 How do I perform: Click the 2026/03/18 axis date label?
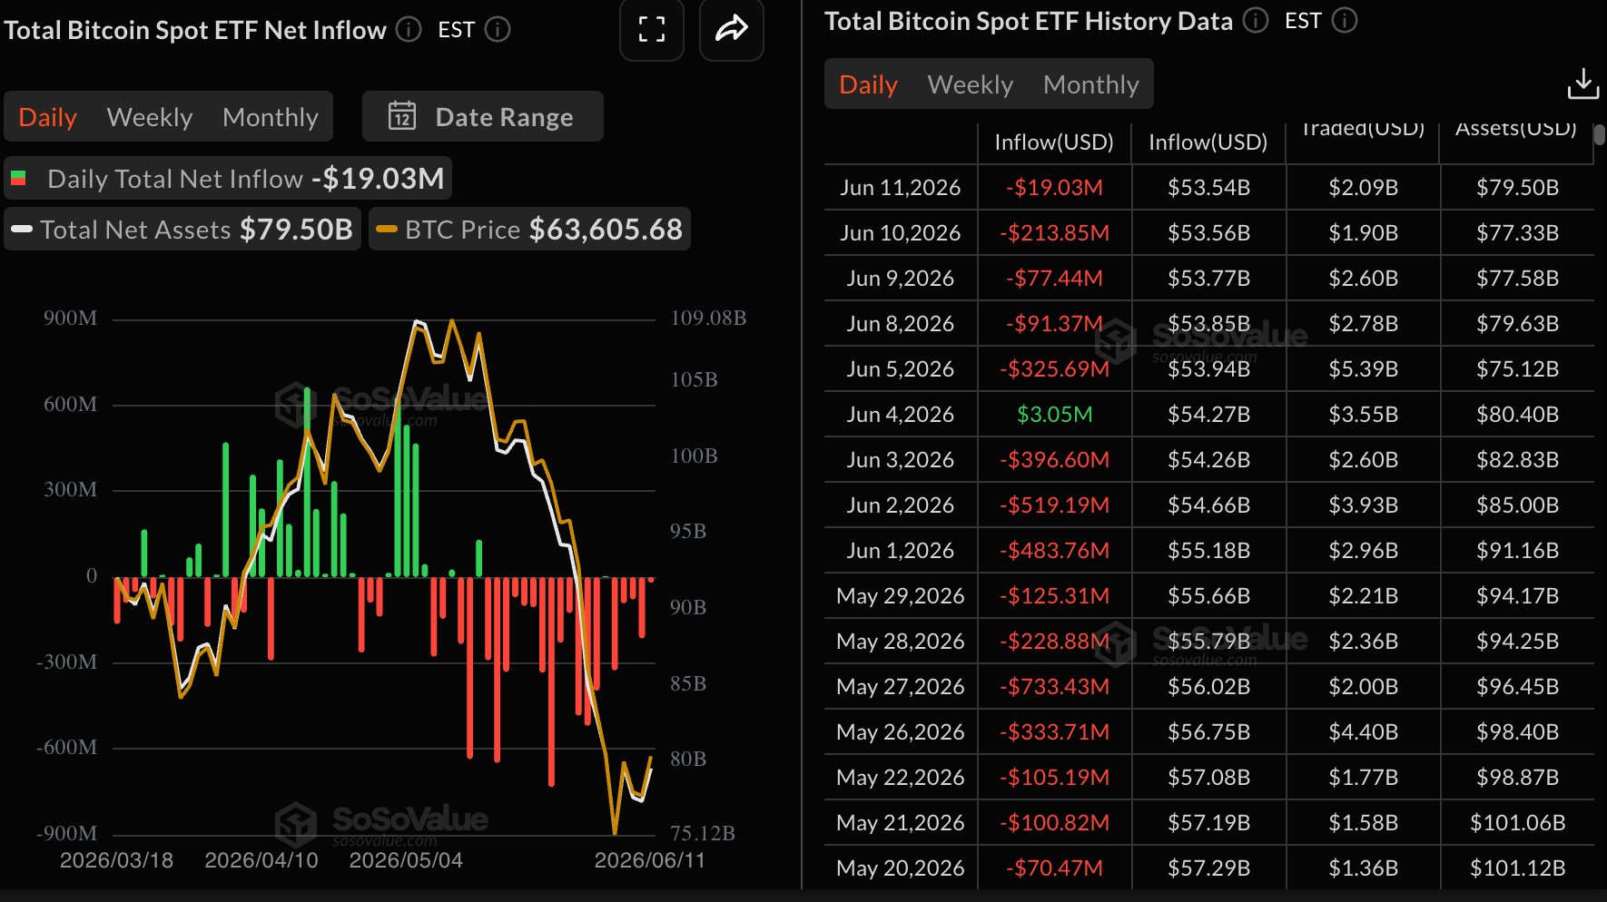tap(116, 860)
